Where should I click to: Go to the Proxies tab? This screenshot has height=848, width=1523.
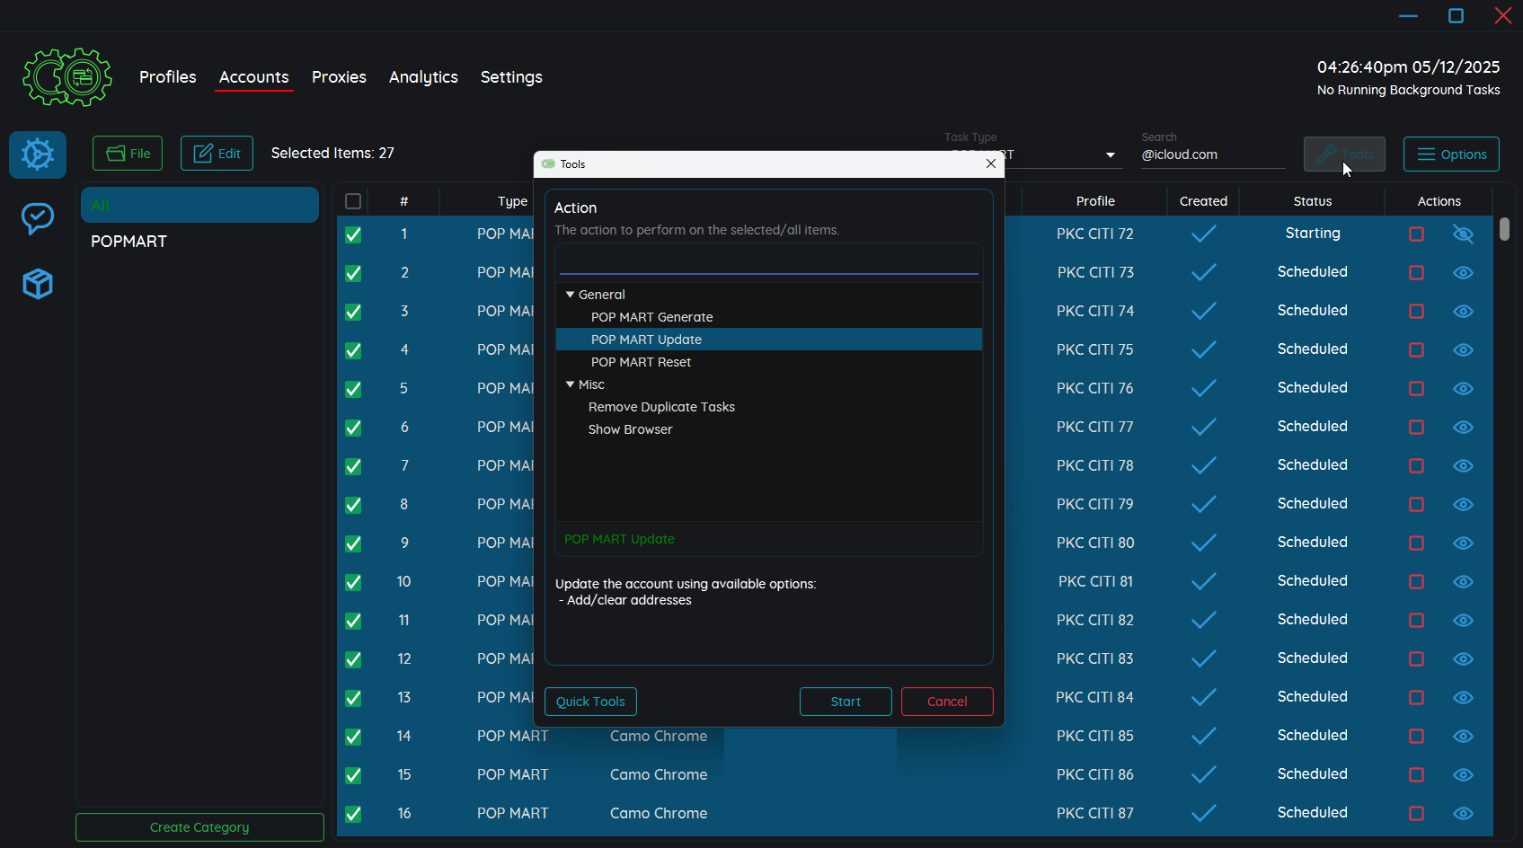[x=339, y=77]
